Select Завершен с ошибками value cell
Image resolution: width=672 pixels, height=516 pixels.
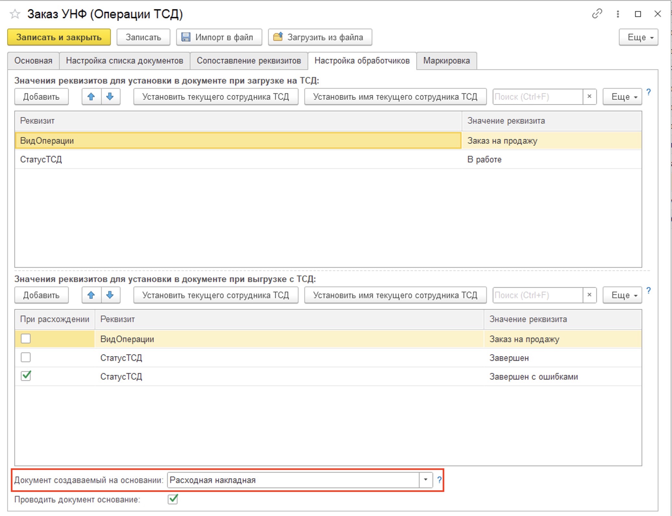tap(563, 376)
